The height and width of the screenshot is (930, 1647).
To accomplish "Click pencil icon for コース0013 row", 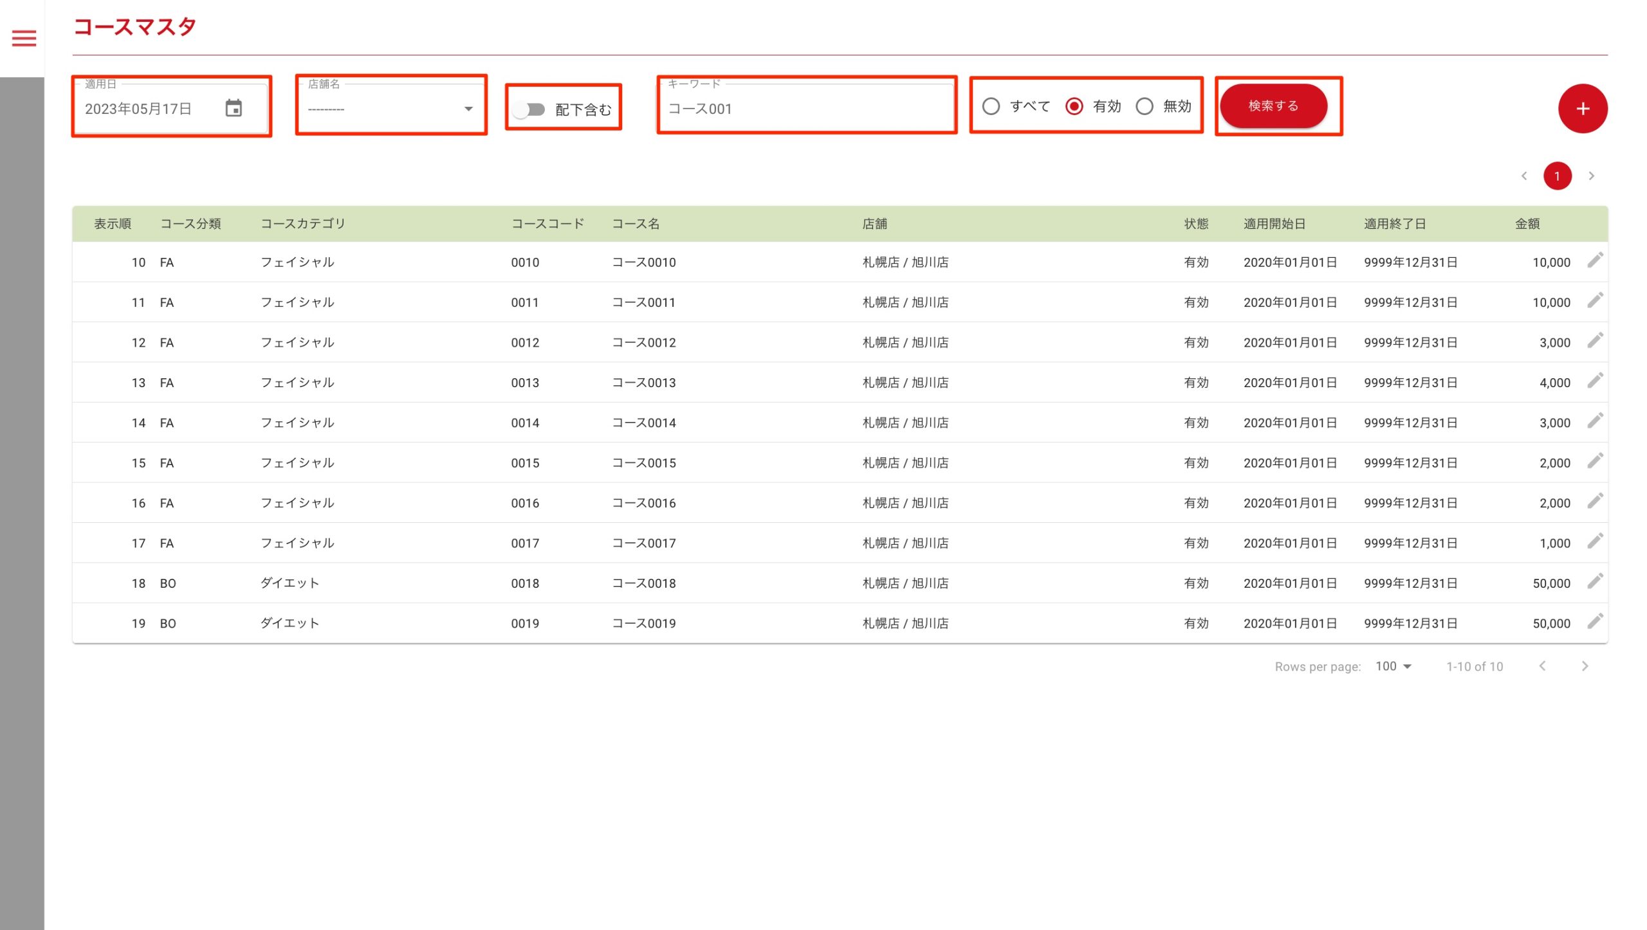I will click(1594, 381).
